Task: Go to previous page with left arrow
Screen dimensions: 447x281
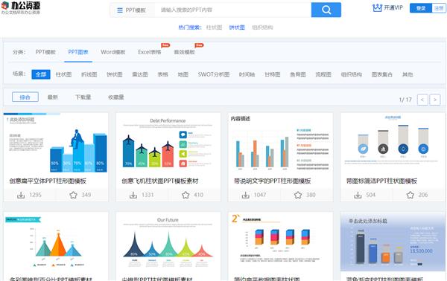Action: point(422,100)
